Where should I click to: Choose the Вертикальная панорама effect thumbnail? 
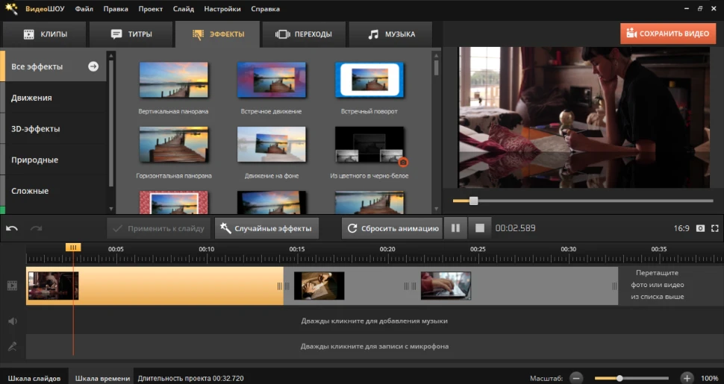pos(174,80)
